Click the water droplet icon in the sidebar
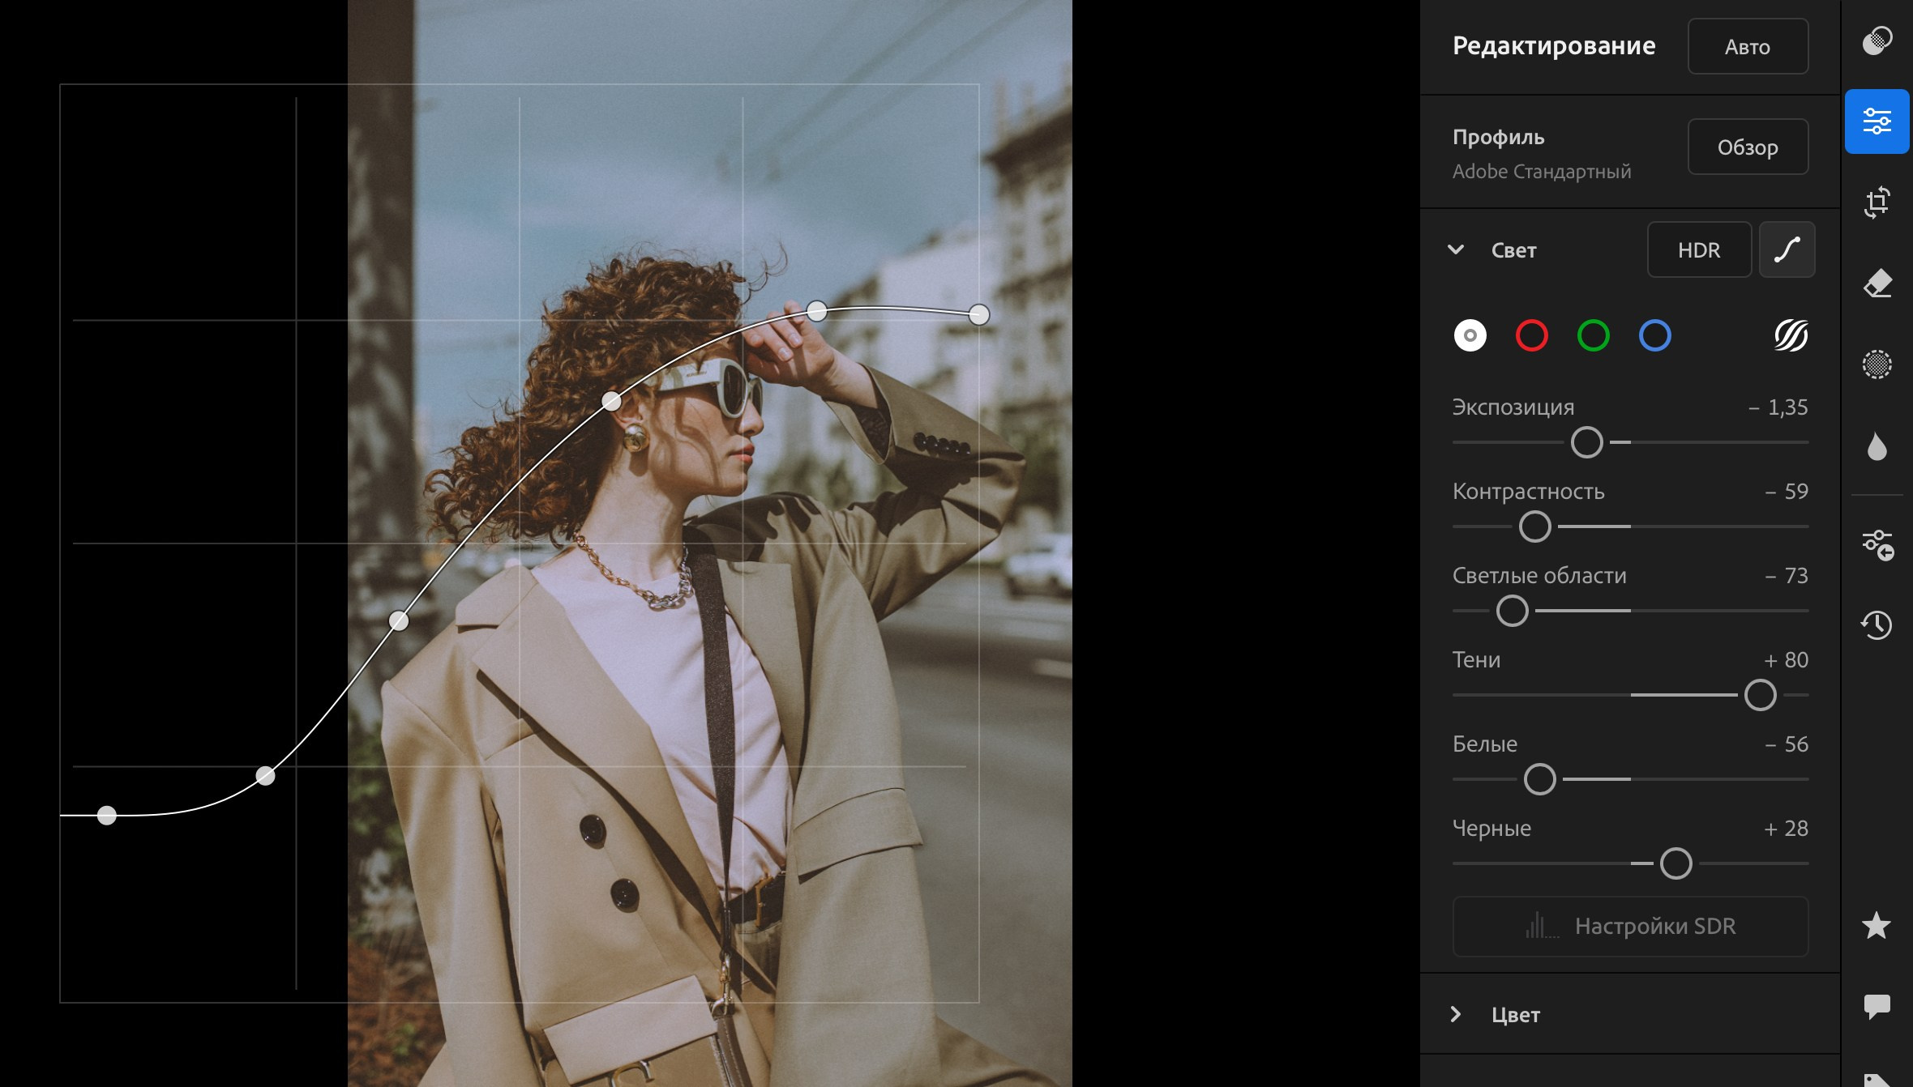 (1877, 447)
